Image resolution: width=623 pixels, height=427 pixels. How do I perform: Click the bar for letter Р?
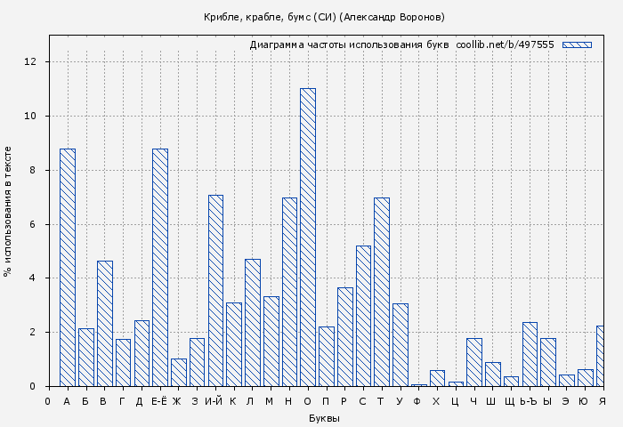[x=345, y=337]
